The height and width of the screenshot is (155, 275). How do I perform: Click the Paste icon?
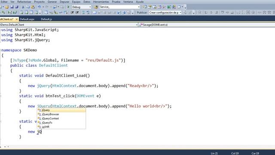pos(33,7)
